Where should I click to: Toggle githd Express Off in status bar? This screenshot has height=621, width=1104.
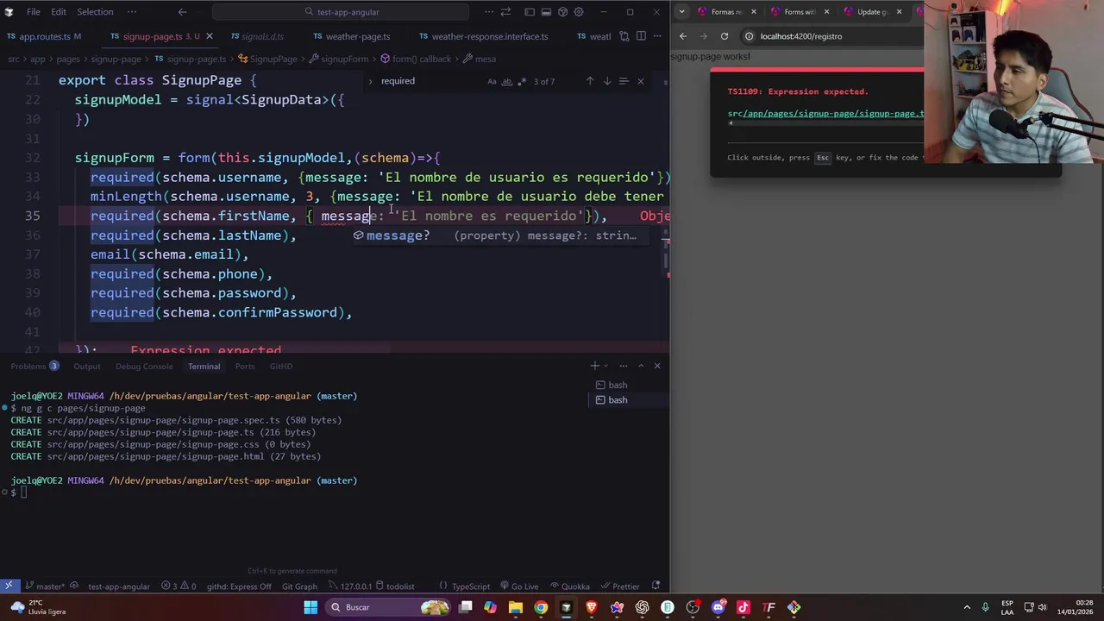[x=239, y=586]
